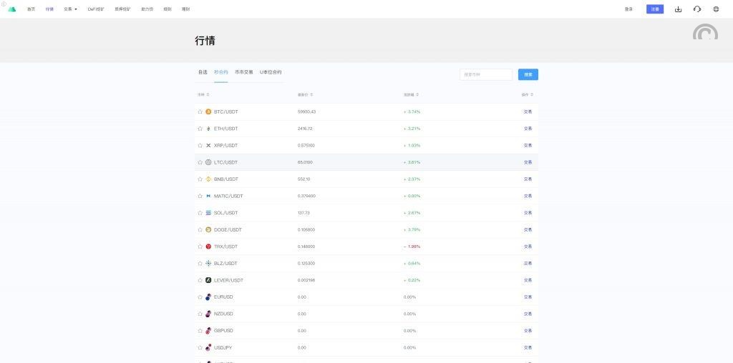733x363 pixels.
Task: Toggle the favorite star for EURUSD
Action: 200,297
